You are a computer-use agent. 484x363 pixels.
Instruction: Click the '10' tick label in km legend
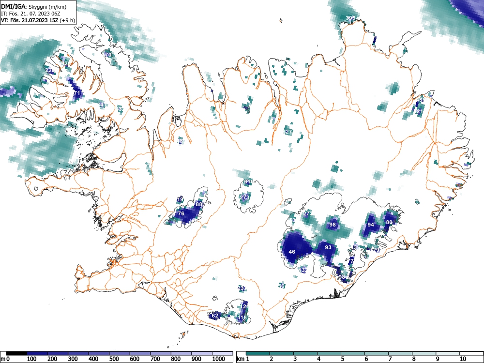(x=463, y=359)
